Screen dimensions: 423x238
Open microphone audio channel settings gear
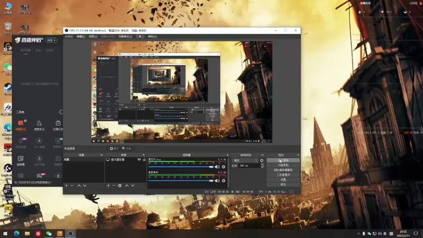(224, 167)
